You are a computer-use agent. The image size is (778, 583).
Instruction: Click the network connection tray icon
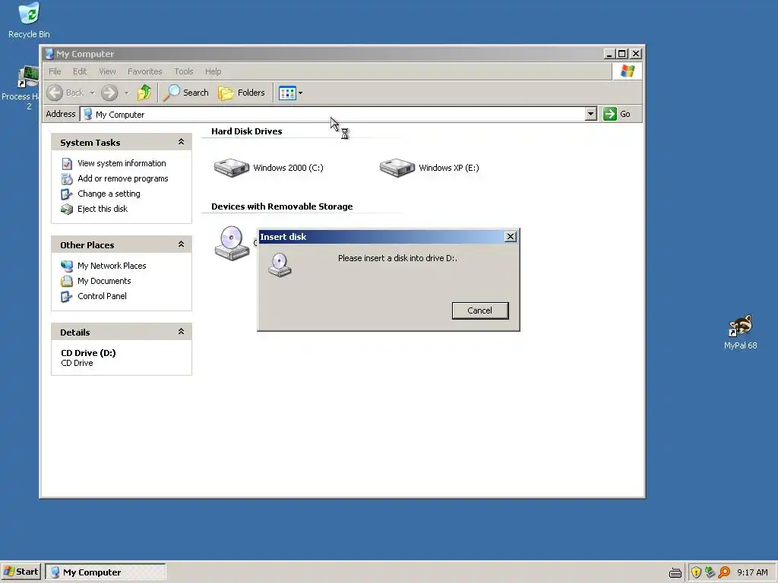[710, 572]
